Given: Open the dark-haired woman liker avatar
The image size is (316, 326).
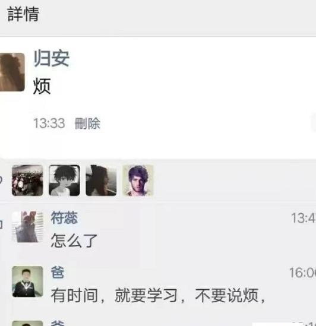Looking at the screenshot, I should pos(101,181).
